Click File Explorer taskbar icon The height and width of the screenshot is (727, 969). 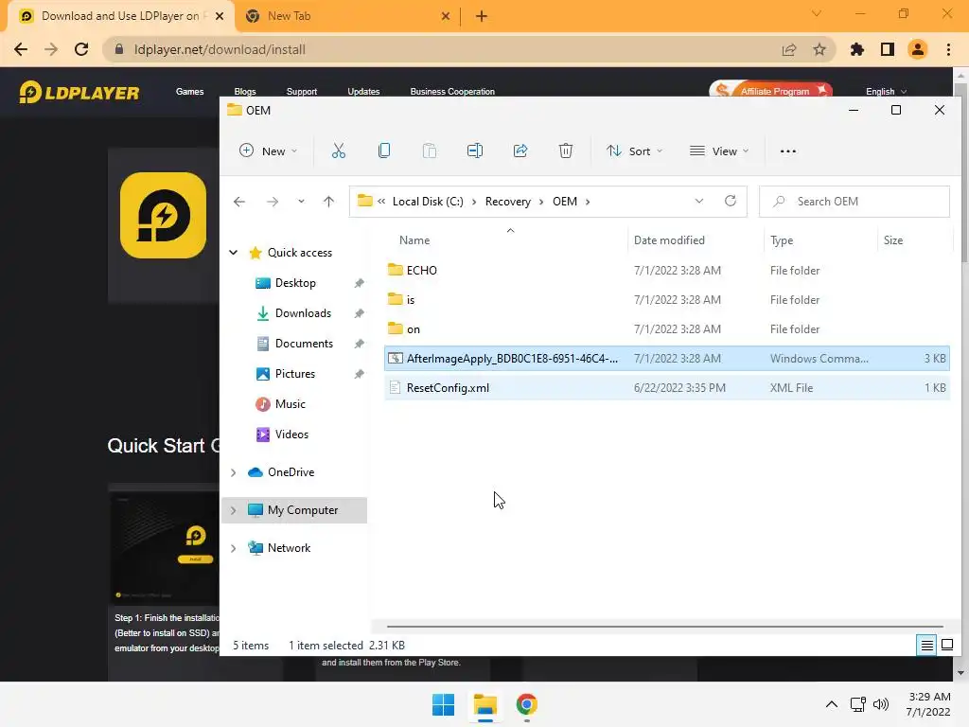pyautogui.click(x=485, y=704)
